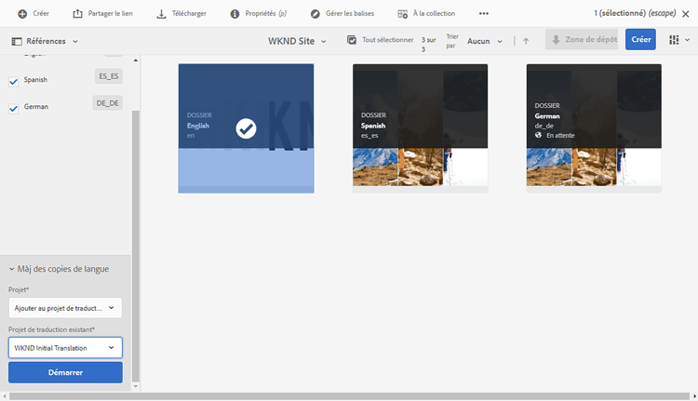Viewport: 698px width, 401px height.
Task: Select the German folder card
Action: click(594, 128)
